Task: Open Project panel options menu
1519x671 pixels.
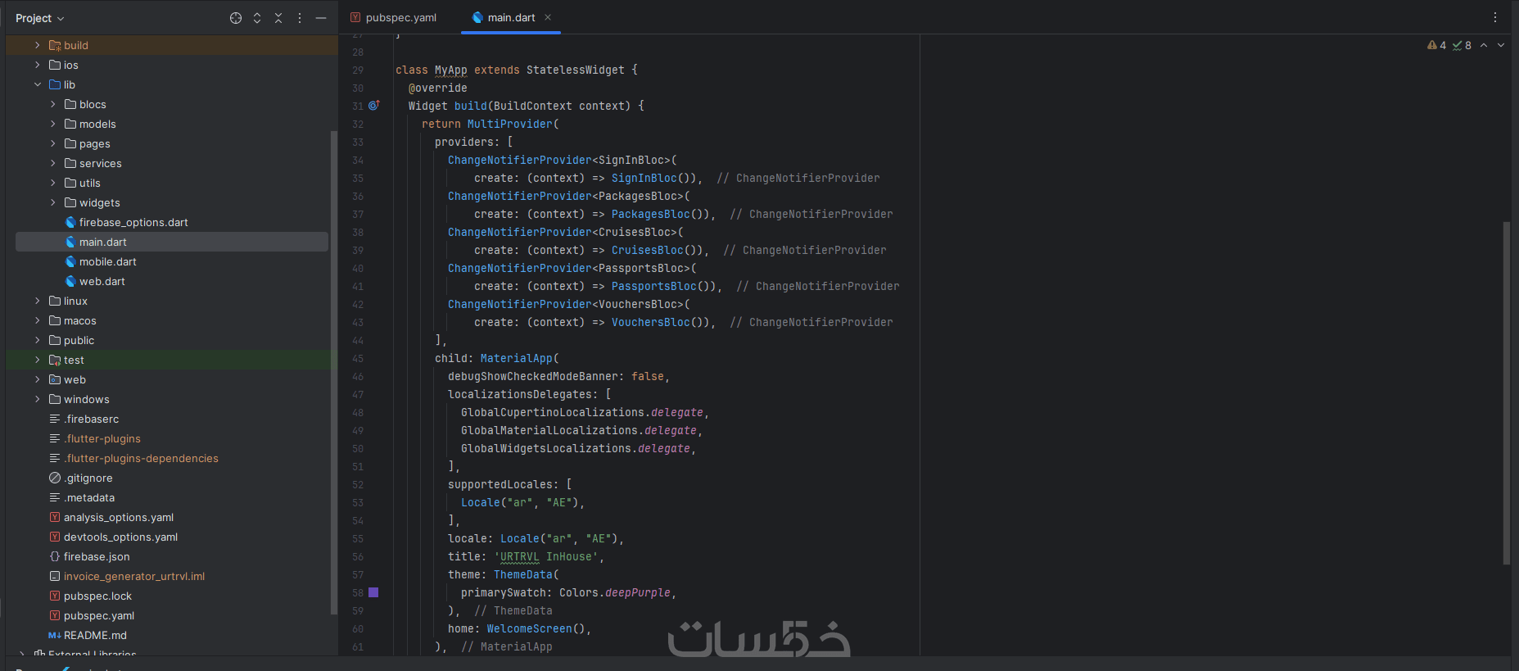Action: tap(300, 18)
